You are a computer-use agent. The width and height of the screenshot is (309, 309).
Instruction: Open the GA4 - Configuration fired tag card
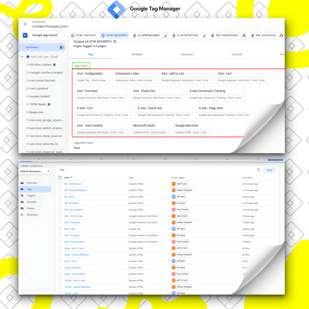(x=91, y=77)
